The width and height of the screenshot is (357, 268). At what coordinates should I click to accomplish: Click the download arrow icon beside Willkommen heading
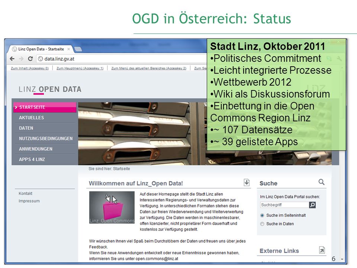(247, 182)
